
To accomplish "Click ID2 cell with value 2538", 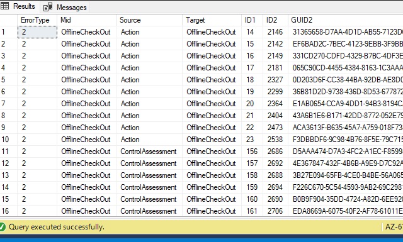I will coord(275,140).
